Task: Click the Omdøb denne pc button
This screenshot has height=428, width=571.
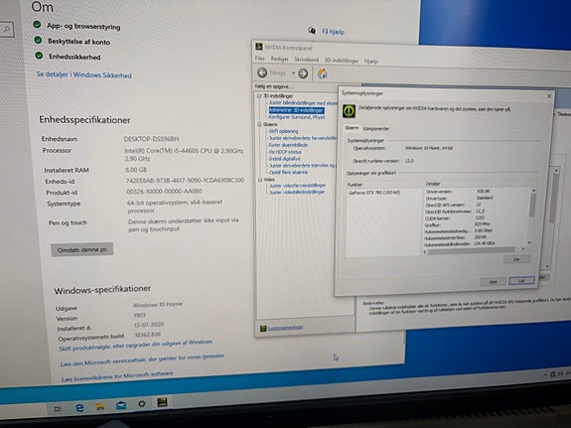Action: [x=82, y=250]
